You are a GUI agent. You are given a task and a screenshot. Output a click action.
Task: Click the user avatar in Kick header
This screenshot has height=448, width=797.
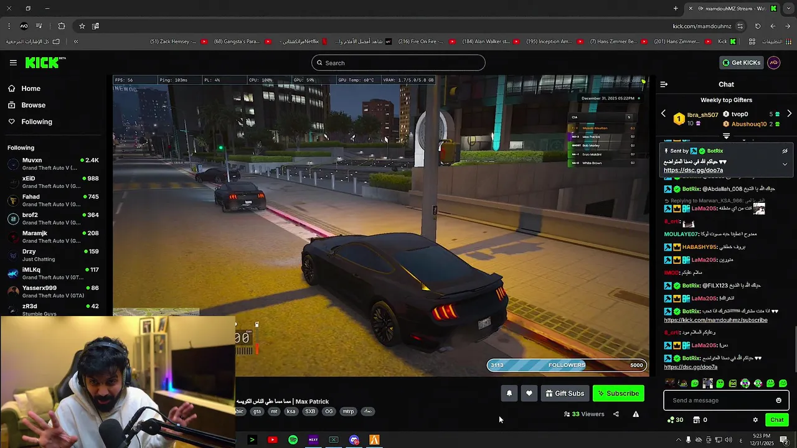pyautogui.click(x=773, y=63)
